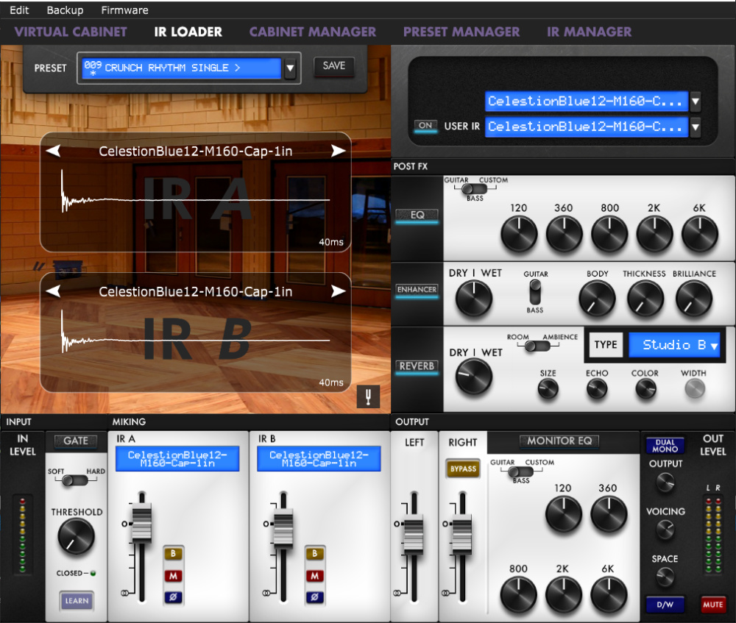
Task: Mute IR A with the M button
Action: click(174, 576)
